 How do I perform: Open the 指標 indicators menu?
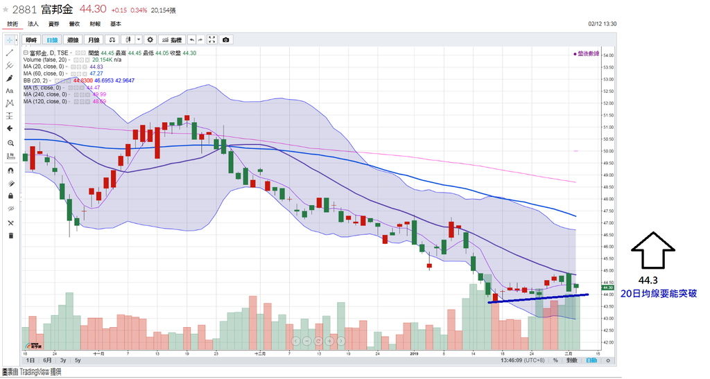pyautogui.click(x=172, y=39)
